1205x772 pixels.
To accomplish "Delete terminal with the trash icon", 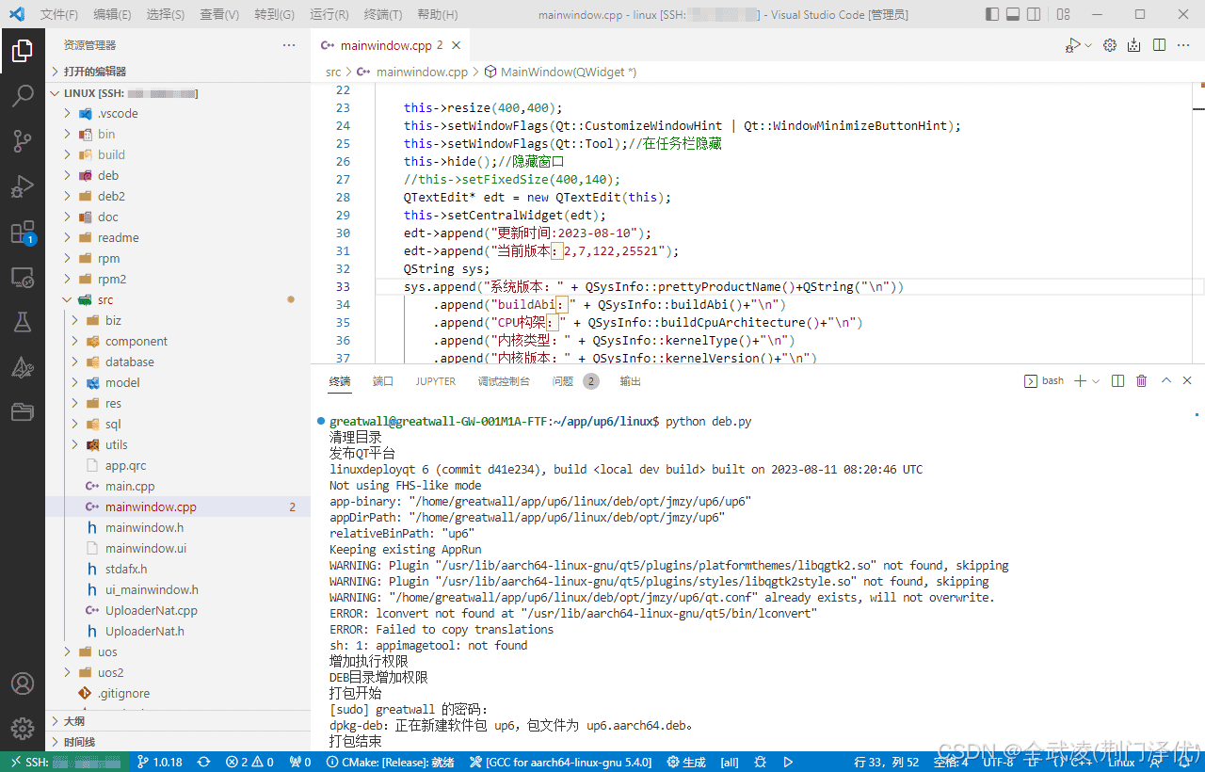I will coord(1141,381).
